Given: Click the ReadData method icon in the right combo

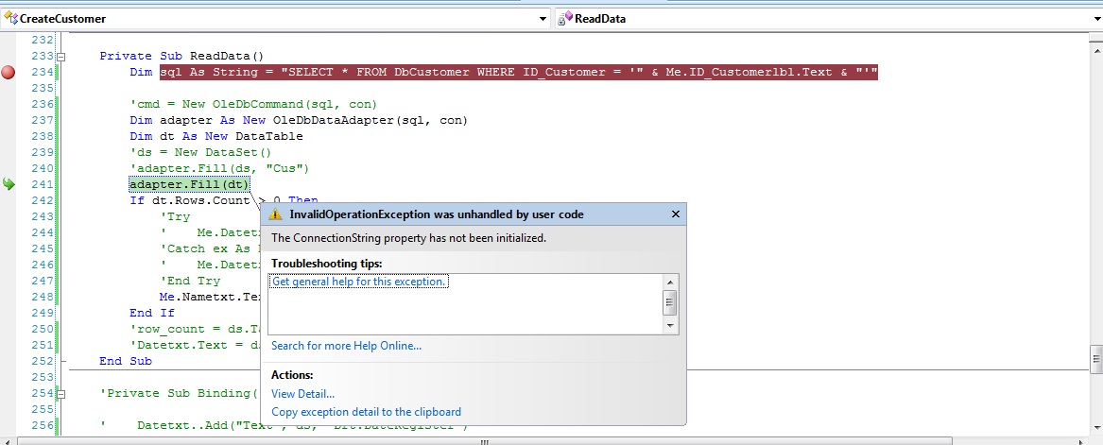Looking at the screenshot, I should click(565, 19).
